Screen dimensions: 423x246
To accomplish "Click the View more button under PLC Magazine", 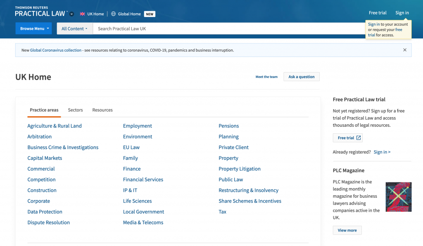I will point(347,230).
